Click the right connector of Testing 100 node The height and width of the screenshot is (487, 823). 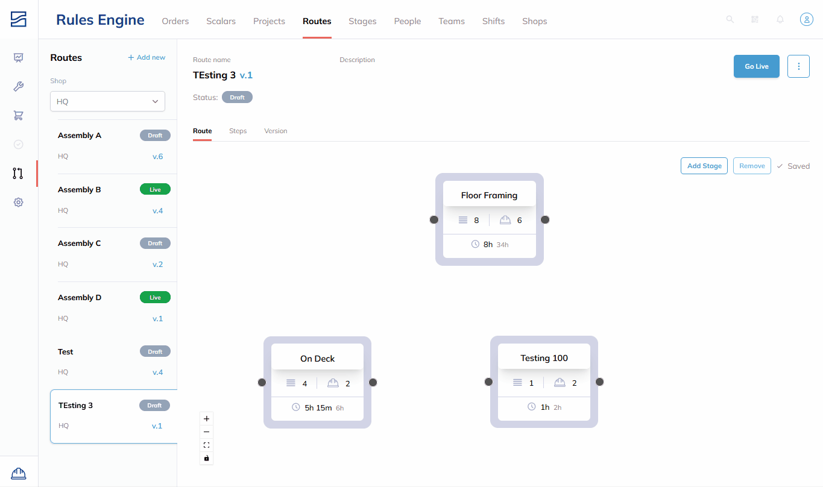[x=600, y=382]
